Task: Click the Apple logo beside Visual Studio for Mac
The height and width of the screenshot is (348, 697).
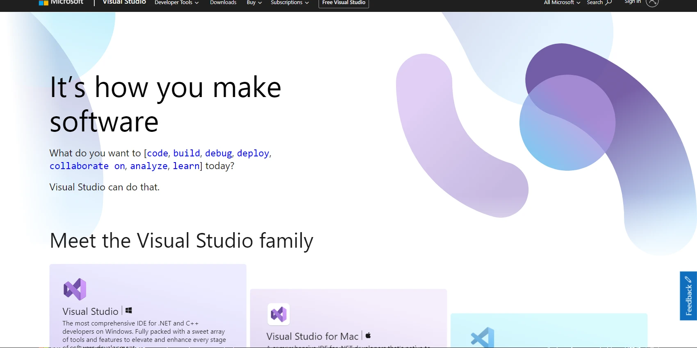Action: 368,335
